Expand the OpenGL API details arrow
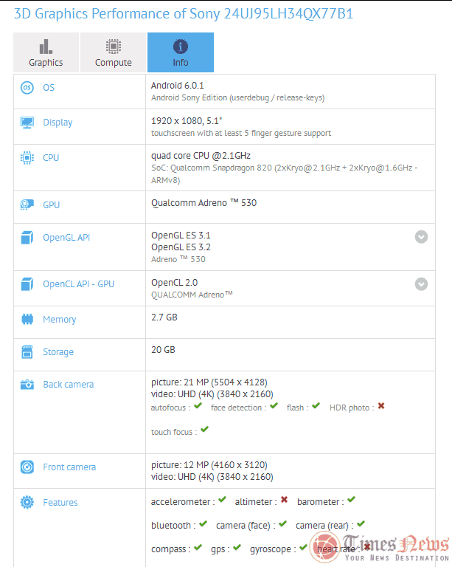The image size is (452, 567). [x=421, y=237]
